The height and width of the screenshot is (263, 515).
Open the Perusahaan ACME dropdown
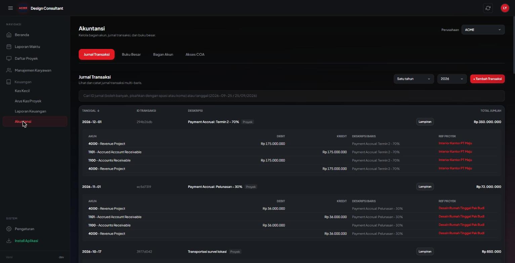[483, 30]
